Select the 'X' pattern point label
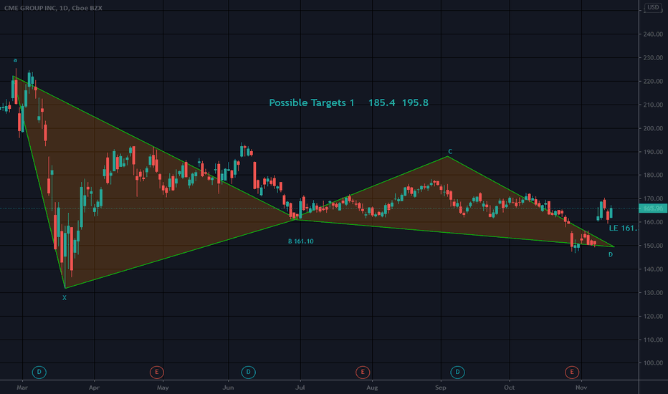Viewport: 668px width, 394px height. [x=65, y=298]
